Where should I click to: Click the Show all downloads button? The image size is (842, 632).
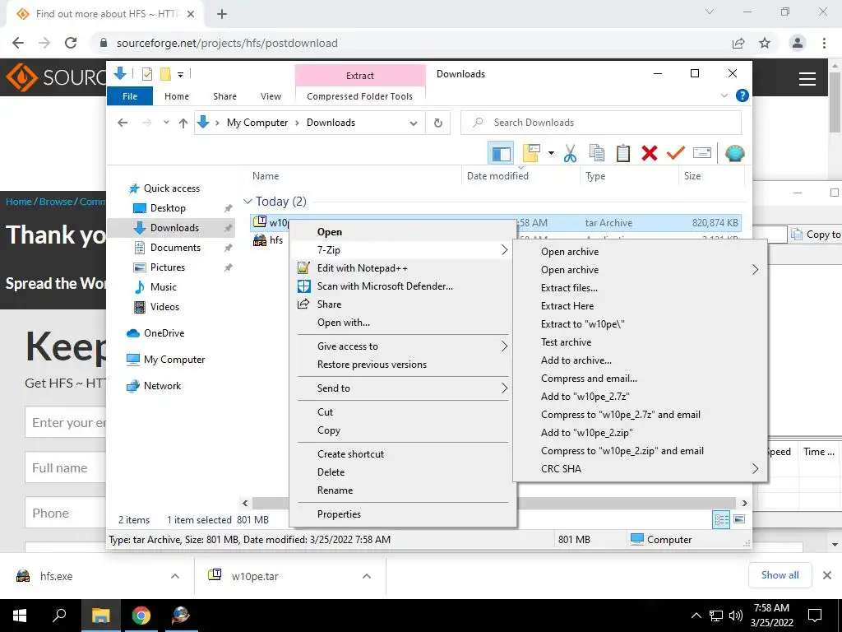pyautogui.click(x=780, y=575)
